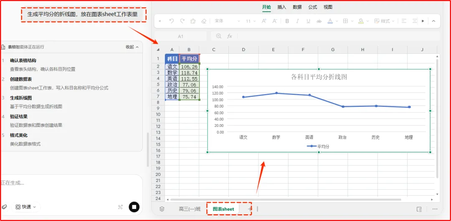Select the 科目 header cell
Image resolution: width=451 pixels, height=221 pixels.
pos(172,59)
